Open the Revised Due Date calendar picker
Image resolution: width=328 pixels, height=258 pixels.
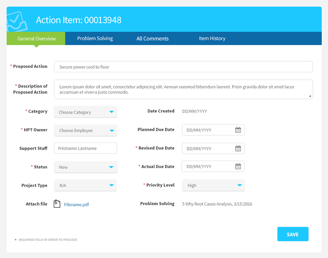tap(238, 148)
